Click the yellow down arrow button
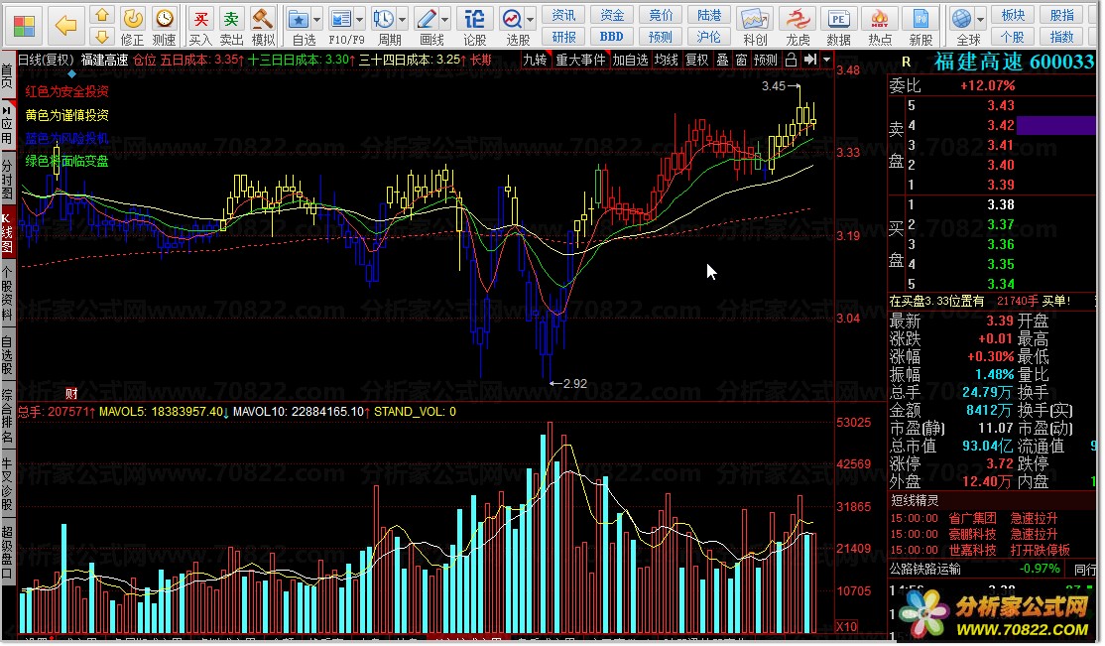The width and height of the screenshot is (1105, 646). tap(103, 36)
